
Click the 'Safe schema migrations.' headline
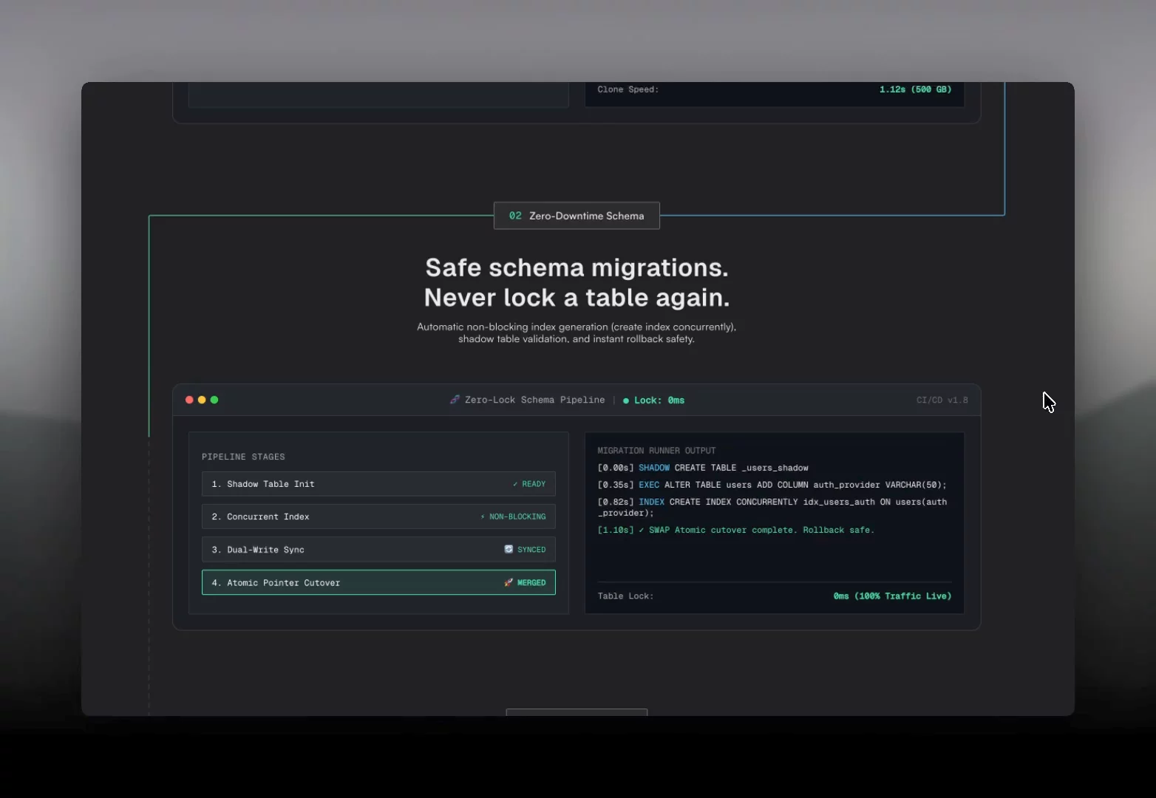coord(577,267)
